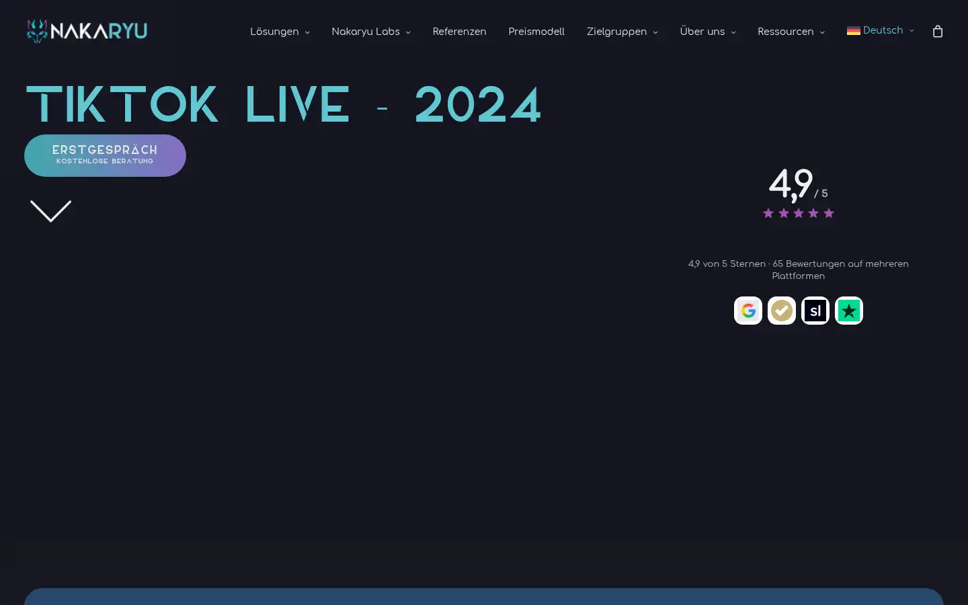Expand the Lösungen dropdown menu
The width and height of the screenshot is (968, 605).
point(280,32)
